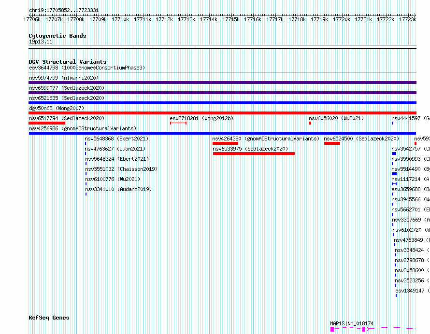
Task: Select the esv2718281 red bracket glyph
Action: point(178,123)
